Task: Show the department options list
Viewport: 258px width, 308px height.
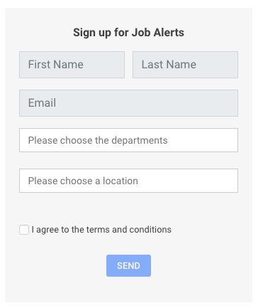Action: (x=128, y=140)
